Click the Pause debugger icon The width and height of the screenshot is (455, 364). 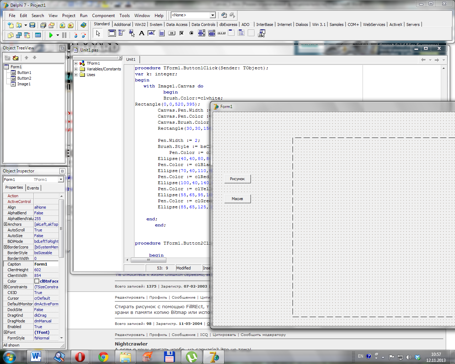click(x=64, y=35)
